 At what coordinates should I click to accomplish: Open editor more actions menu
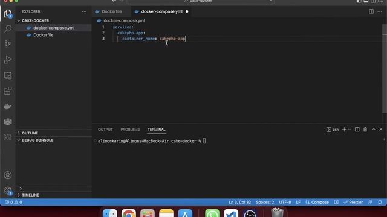pos(380,11)
